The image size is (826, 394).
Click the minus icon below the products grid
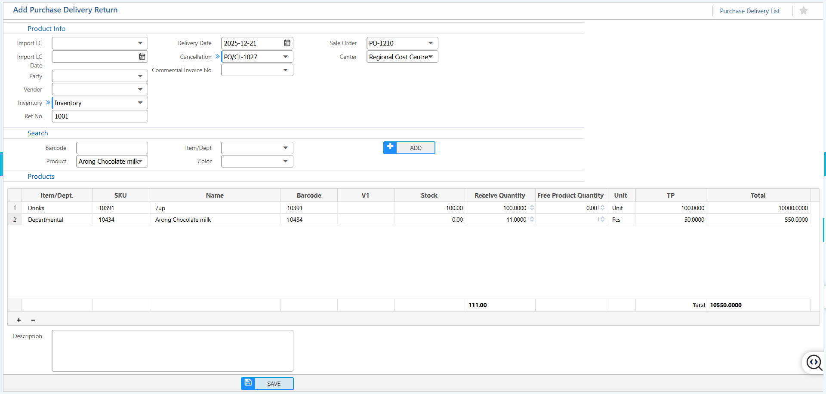point(33,320)
